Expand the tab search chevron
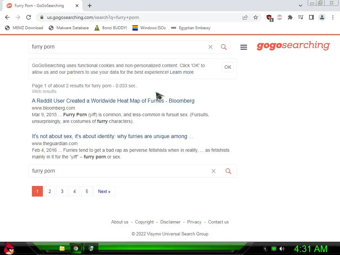340x255 pixels. tap(300, 6)
